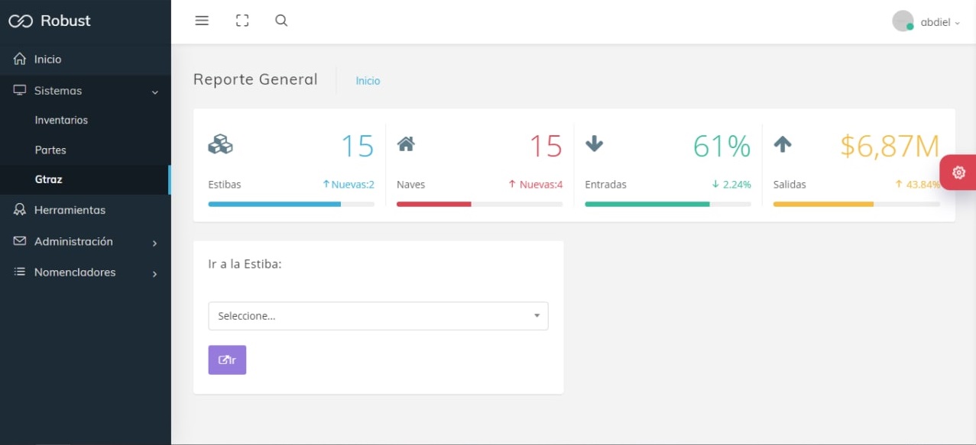
Task: Click the red settings gear button
Action: (x=958, y=173)
